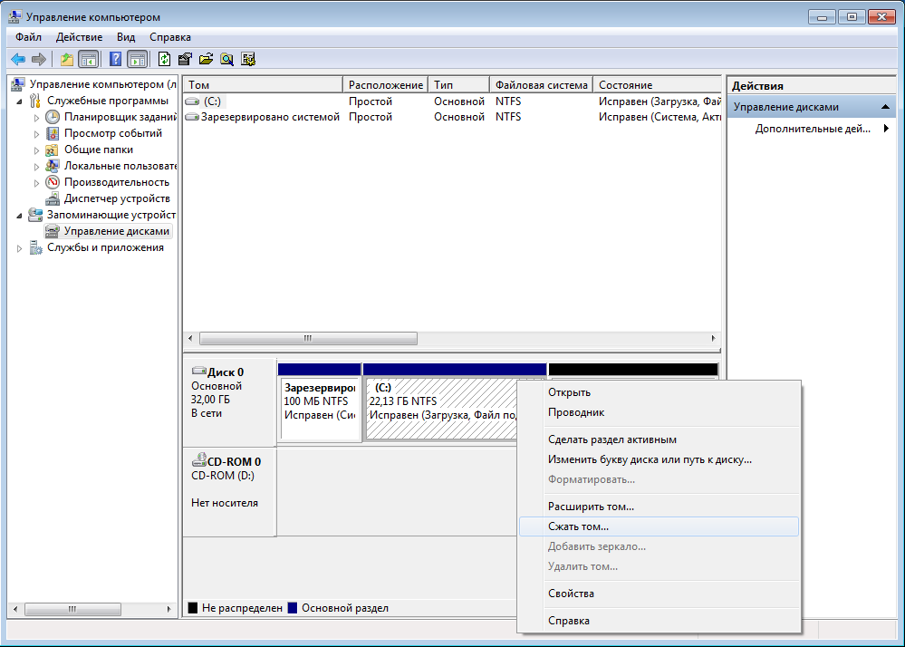Screen dimensions: 905x647
Task: Click tree pane scroll right arrow
Action: point(168,609)
